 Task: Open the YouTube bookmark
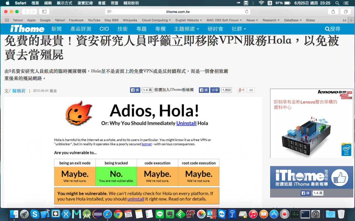tap(94, 20)
